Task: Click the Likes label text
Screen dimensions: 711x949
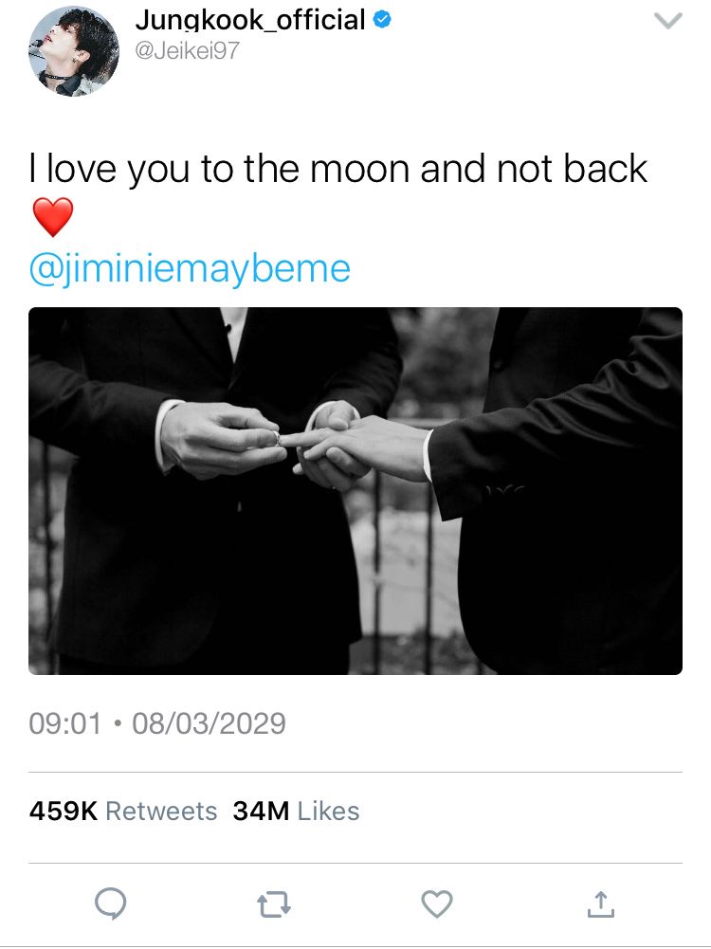Action: click(x=329, y=811)
